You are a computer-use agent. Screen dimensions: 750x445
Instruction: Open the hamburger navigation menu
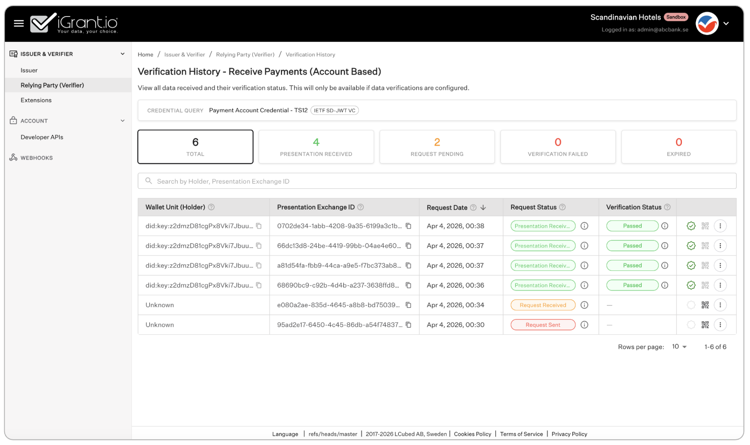[x=18, y=23]
